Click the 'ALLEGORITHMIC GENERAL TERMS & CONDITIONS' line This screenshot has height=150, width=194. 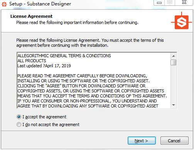(x=64, y=56)
